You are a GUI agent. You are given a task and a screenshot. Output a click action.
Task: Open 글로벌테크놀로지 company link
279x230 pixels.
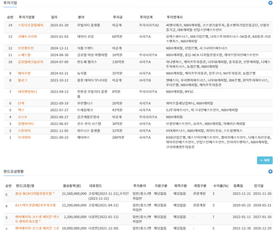(31, 62)
